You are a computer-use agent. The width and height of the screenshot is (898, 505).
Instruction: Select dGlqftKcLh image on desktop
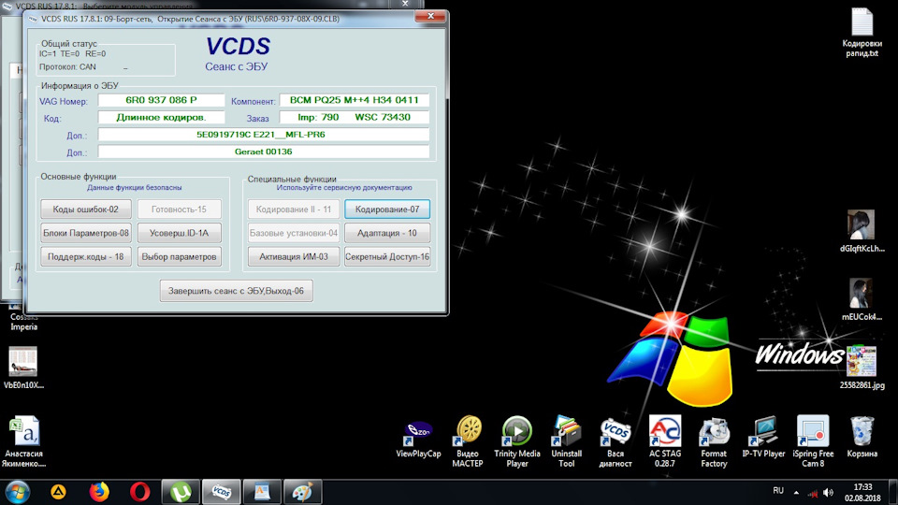click(862, 231)
